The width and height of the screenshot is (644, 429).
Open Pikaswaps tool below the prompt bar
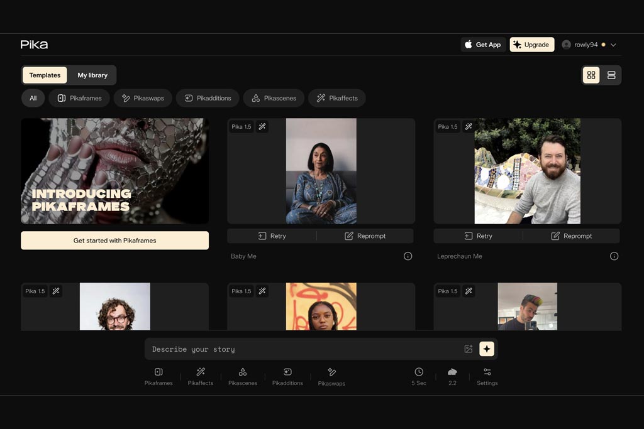pyautogui.click(x=331, y=377)
